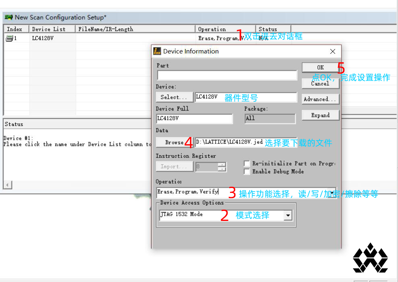Open the JTAG 1532 Mode dropdown
The image size is (398, 282).
(288, 215)
